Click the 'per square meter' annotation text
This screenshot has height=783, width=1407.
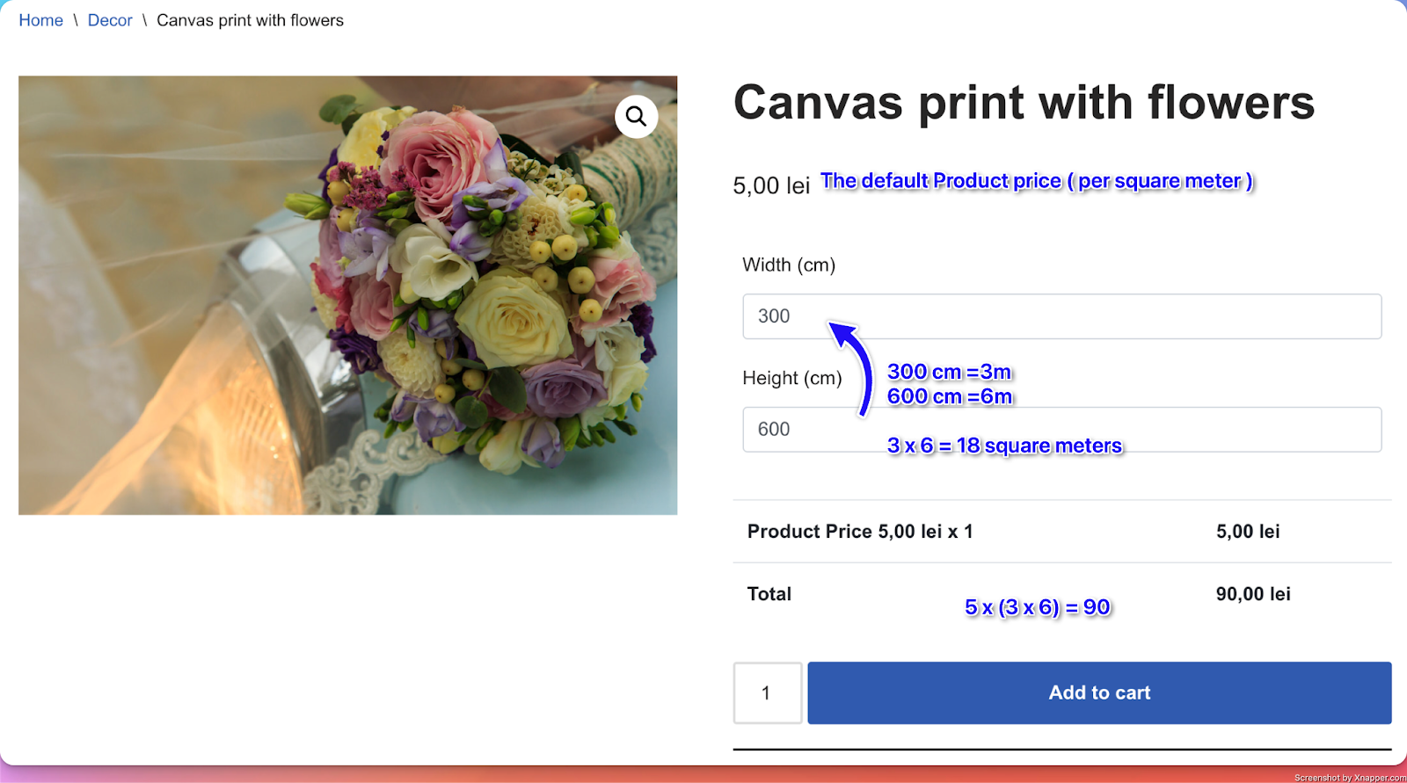tap(1159, 181)
